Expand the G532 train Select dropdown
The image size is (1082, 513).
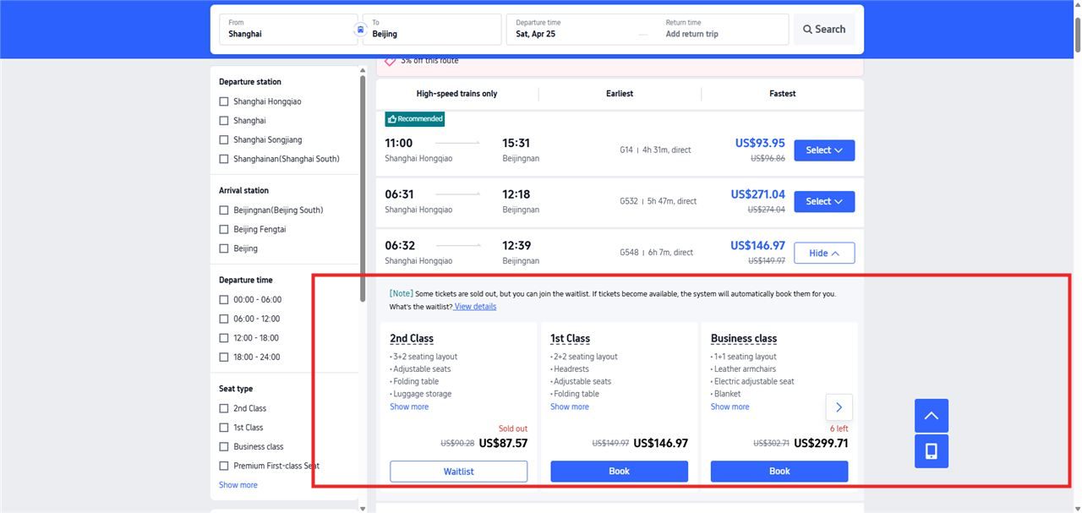823,201
